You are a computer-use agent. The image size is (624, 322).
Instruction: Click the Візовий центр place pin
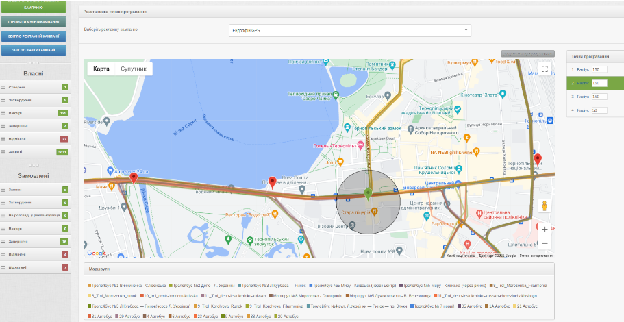(353, 226)
